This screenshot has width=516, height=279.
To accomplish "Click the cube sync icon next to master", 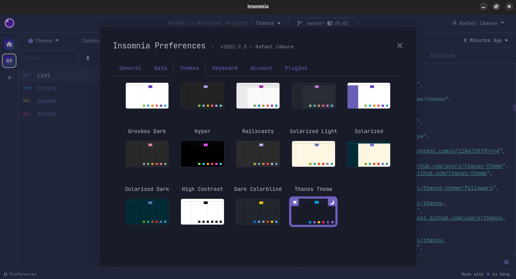I will tap(330, 23).
